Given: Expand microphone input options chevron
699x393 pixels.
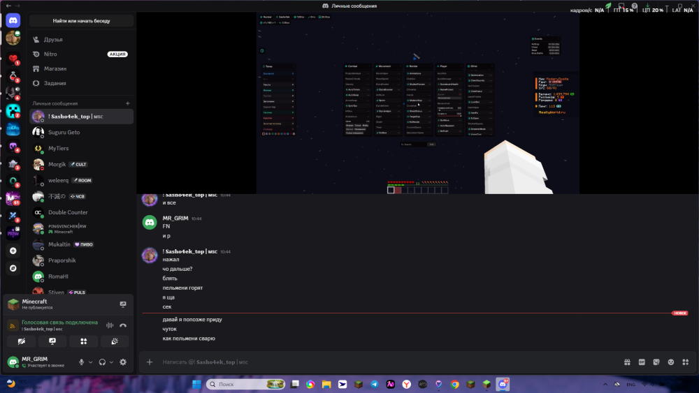Looking at the screenshot, I should click(90, 362).
